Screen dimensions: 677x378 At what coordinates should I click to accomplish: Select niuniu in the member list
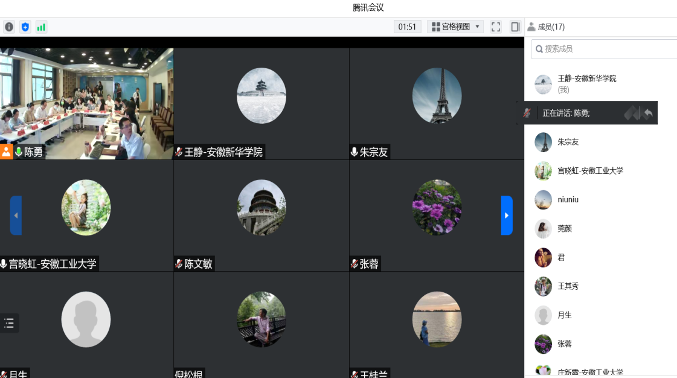(568, 199)
